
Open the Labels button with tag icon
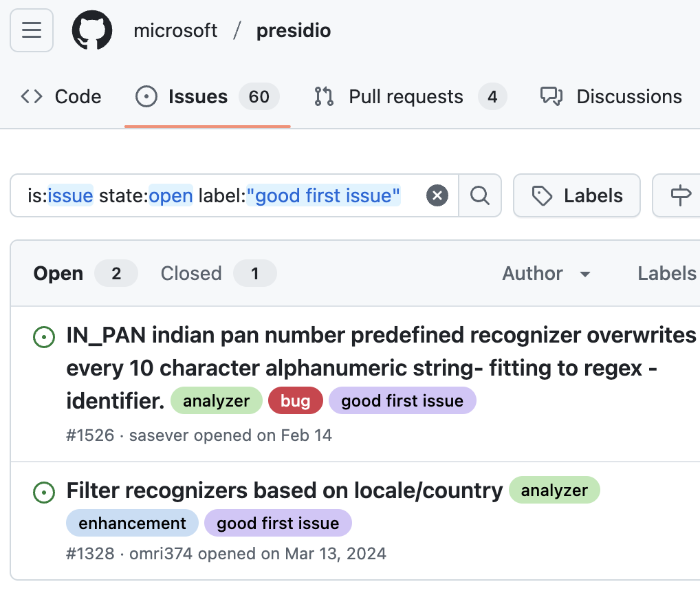577,195
